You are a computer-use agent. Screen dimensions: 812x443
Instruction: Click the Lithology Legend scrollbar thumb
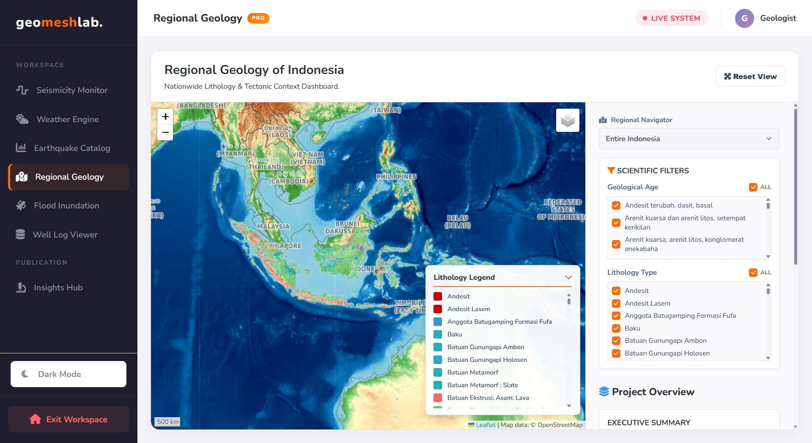(x=569, y=301)
